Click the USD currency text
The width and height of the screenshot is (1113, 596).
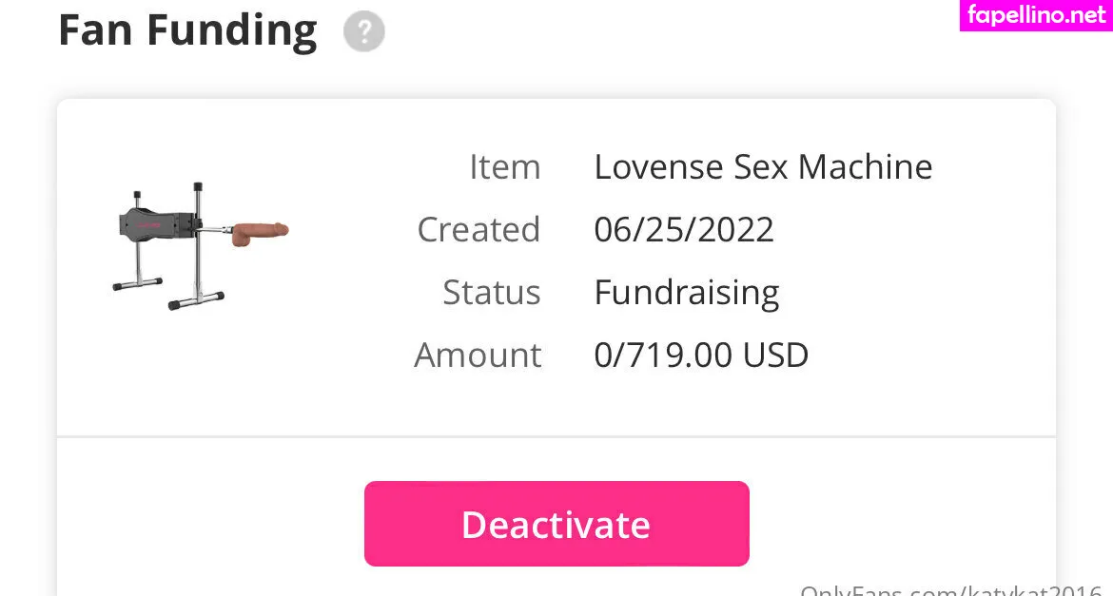(775, 356)
